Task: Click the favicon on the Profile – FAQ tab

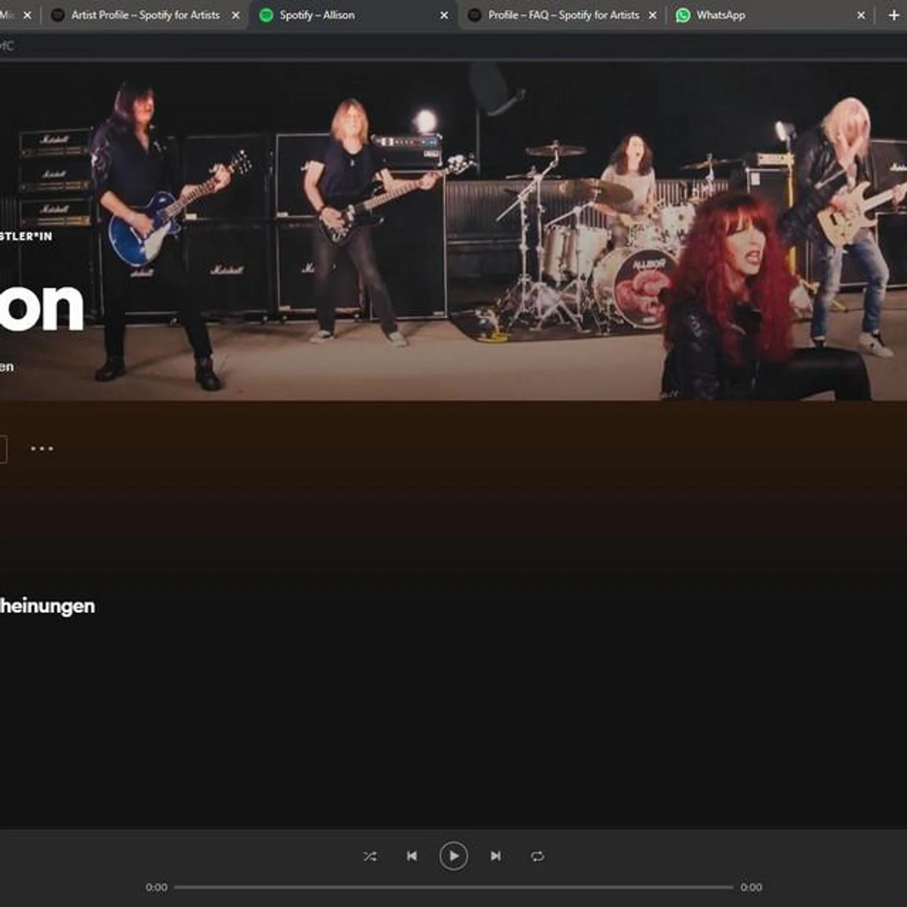Action: 474,14
